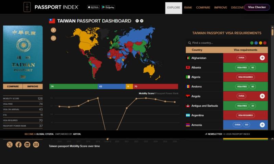Click the green 74 visa-free bar segment
This screenshot has height=164, width=274.
click(x=74, y=87)
